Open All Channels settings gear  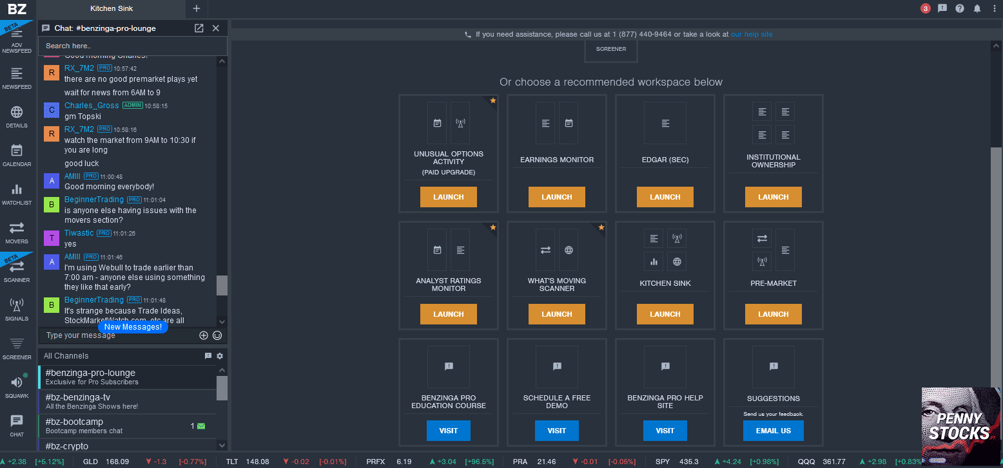coord(220,356)
